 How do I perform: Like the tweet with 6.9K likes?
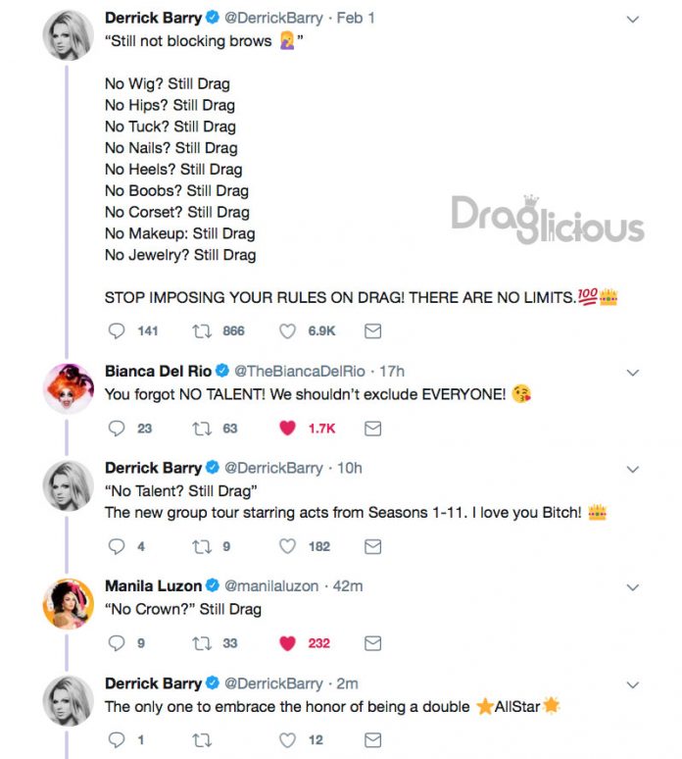(x=287, y=331)
